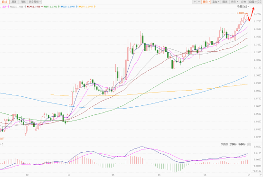Click the 隐藏 hide panel icon
Screen dimensions: 263x177
[x=253, y=2]
